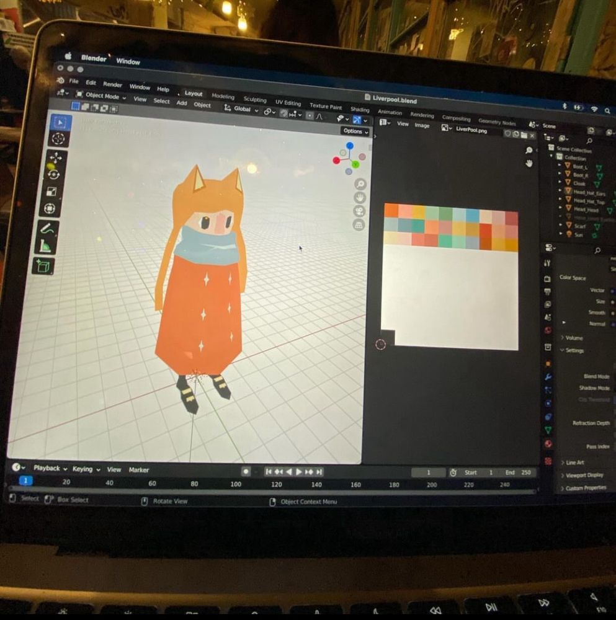Viewport: 616px width, 620px height.
Task: Switch perspective/orthographic with grid icon
Action: pos(359,224)
